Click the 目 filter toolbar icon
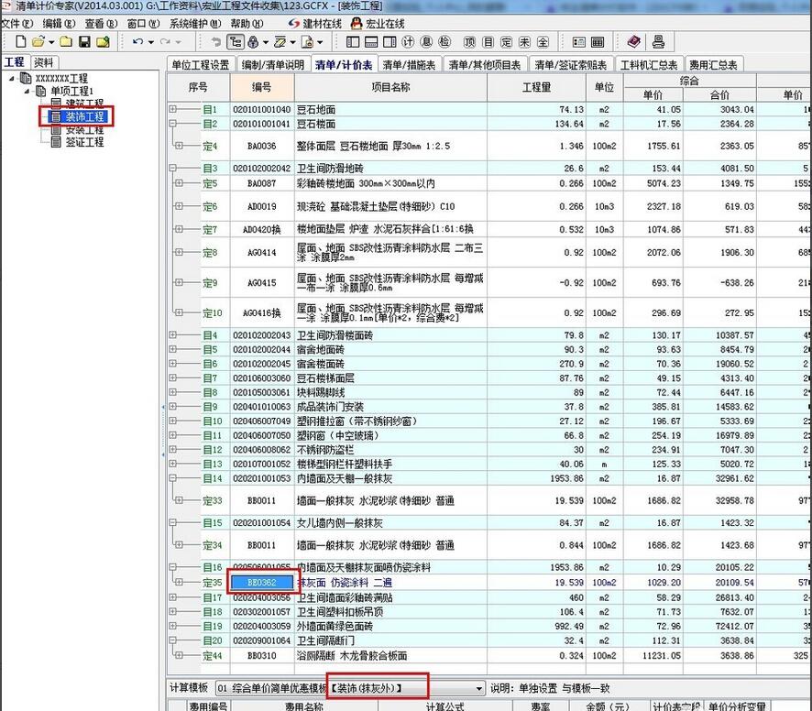This screenshot has width=812, height=711. pyautogui.click(x=488, y=42)
